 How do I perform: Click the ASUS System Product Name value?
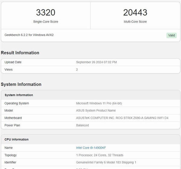pyautogui.click(x=96, y=111)
